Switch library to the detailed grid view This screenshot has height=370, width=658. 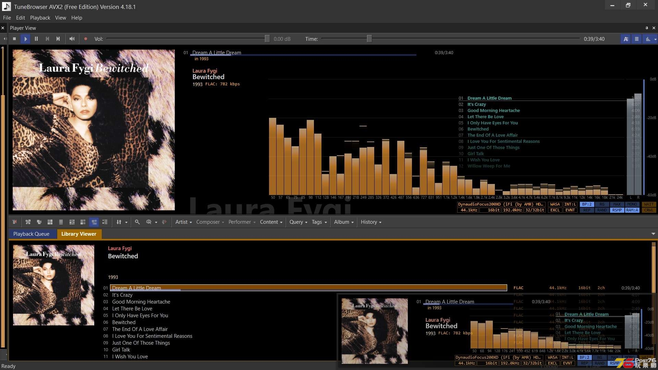tap(72, 222)
